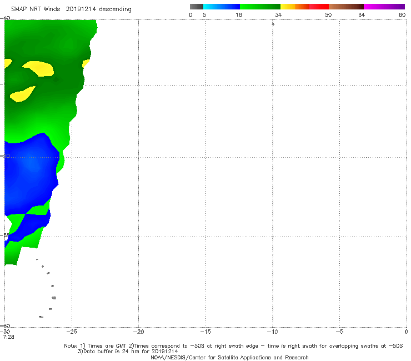The image size is (411, 361).
Task: Click the '-15' longitude axis label
Action: coord(205,332)
